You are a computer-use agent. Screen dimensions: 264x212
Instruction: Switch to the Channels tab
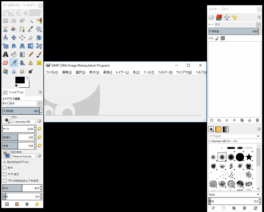click(219, 17)
